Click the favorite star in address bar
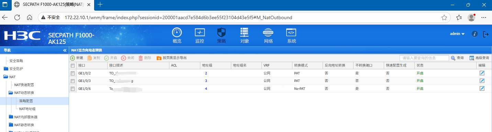Image resolution: width=492 pixels, height=132 pixels. click(444, 17)
